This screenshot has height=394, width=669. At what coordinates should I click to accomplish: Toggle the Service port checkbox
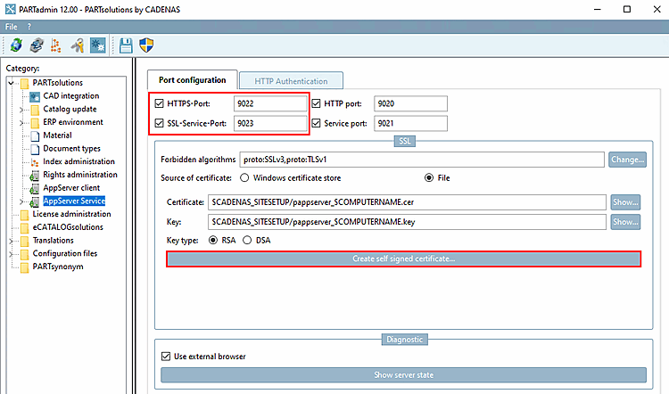316,123
